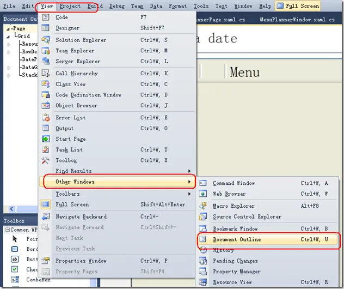Choose History in Other Windows submenu
344x289 pixels.
click(x=267, y=250)
